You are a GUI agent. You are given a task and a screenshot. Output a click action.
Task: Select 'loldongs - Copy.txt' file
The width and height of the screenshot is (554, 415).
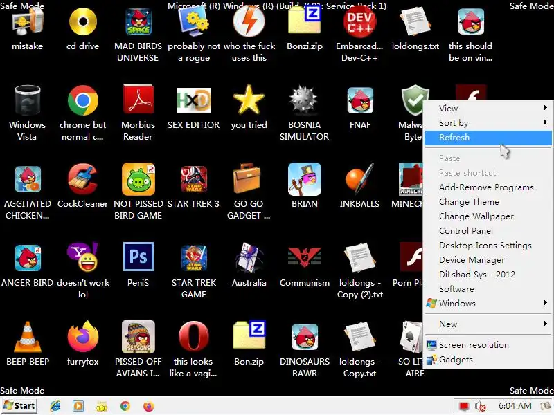[x=359, y=337]
